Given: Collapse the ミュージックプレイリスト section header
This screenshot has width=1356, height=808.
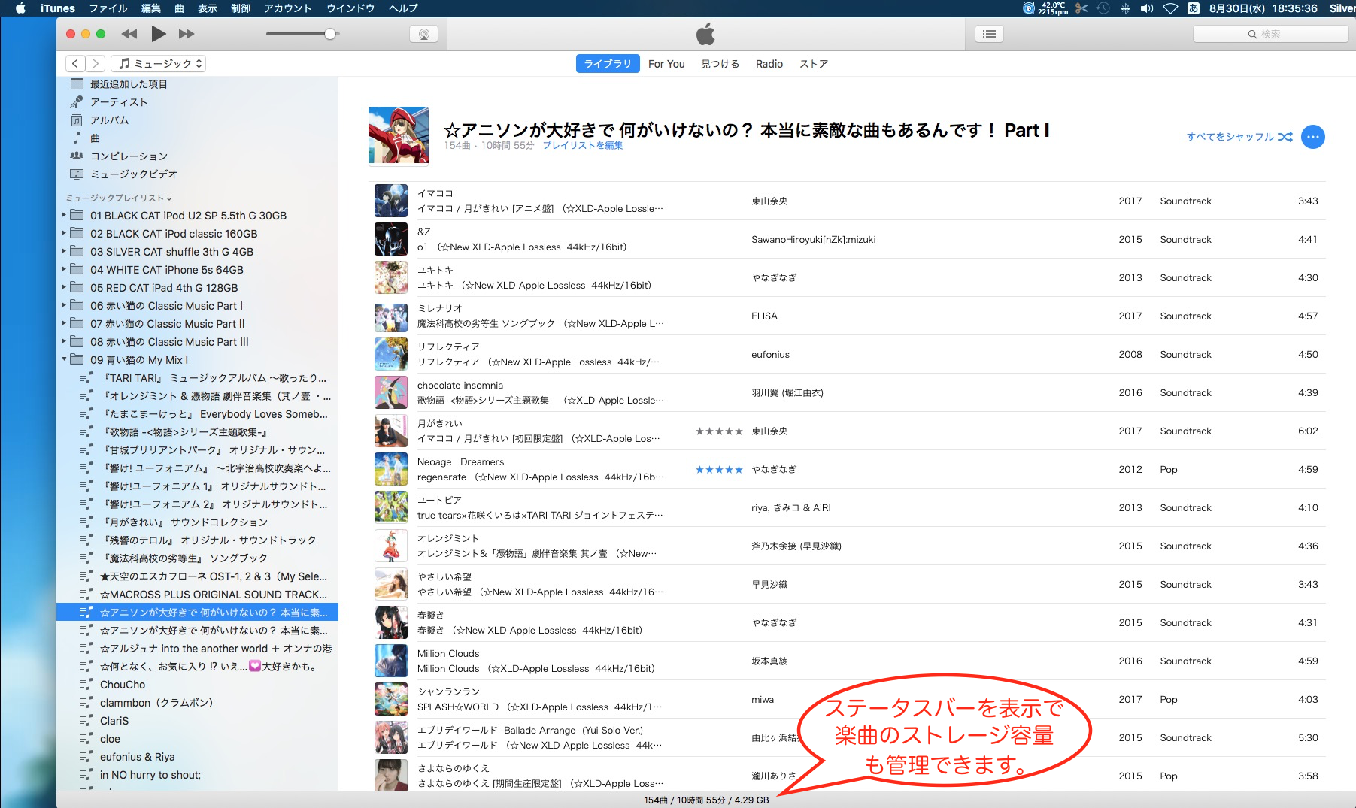Looking at the screenshot, I should (x=119, y=198).
